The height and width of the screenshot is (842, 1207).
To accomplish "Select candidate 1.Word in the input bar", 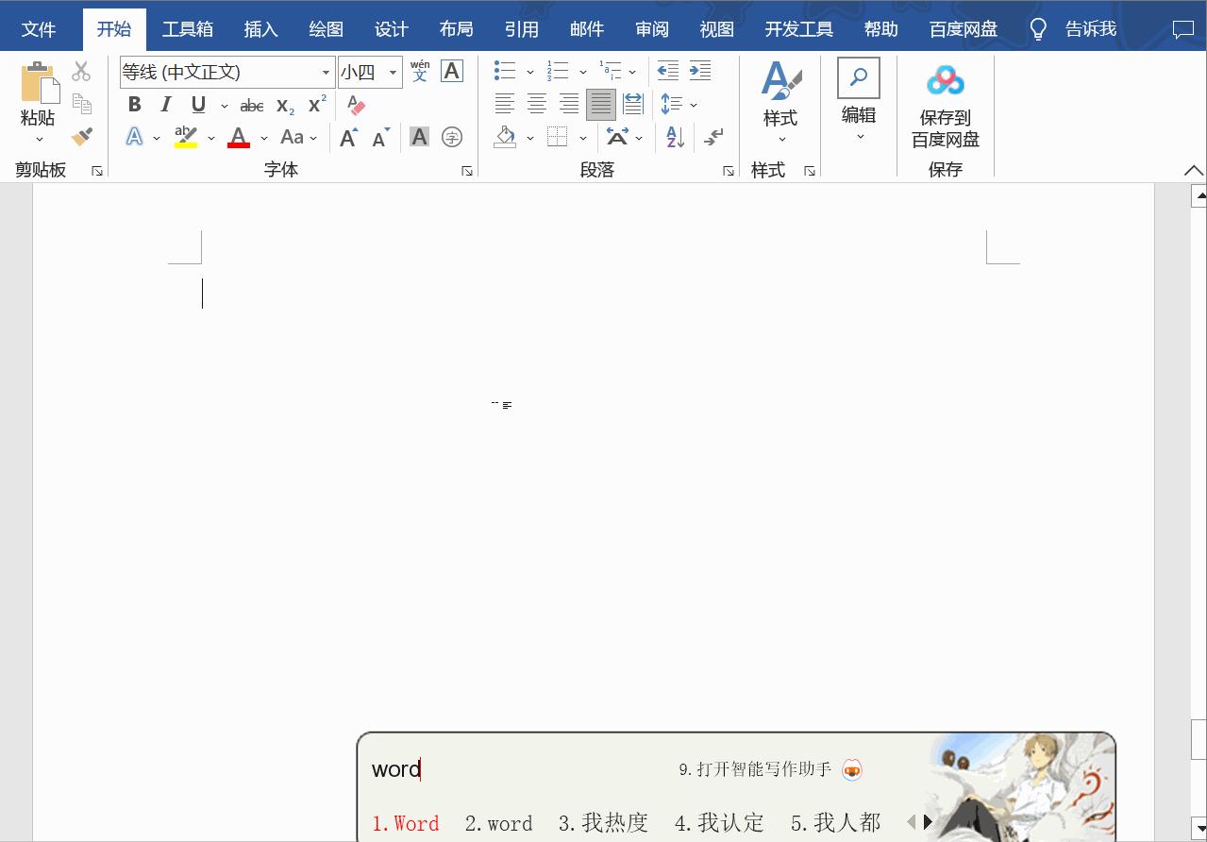I will [406, 822].
